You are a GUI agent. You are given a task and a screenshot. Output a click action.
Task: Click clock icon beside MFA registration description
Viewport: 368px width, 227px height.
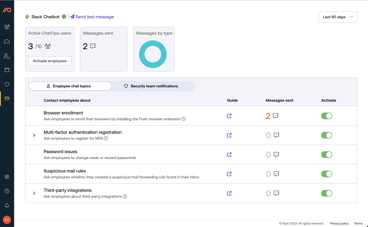tap(106, 139)
